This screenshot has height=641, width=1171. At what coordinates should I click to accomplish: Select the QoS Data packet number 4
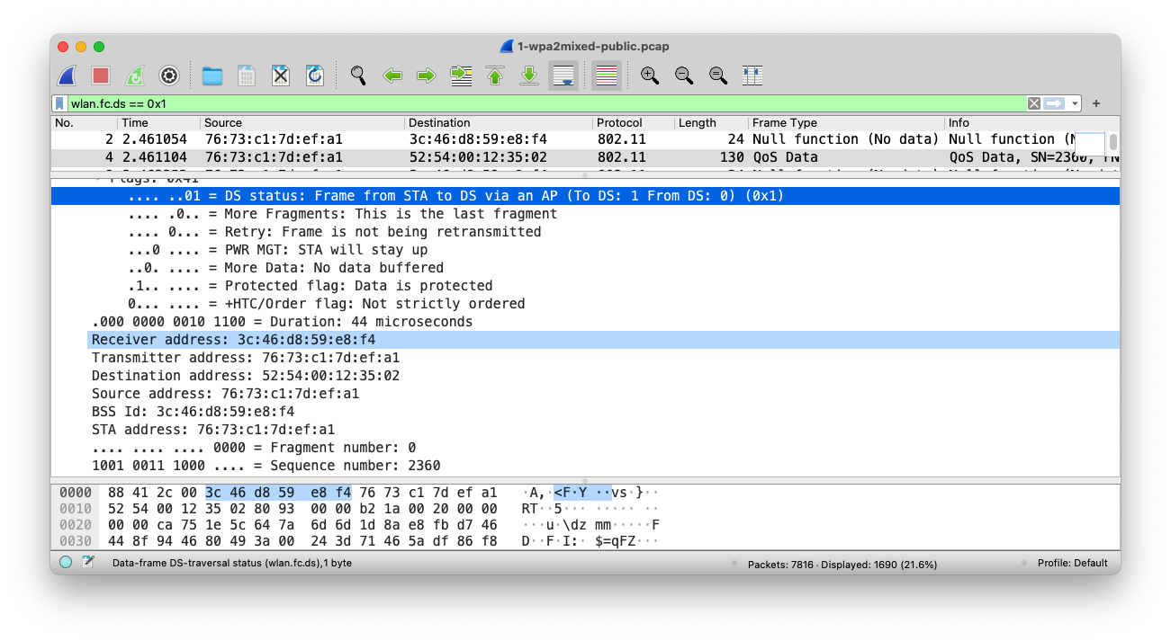tap(540, 157)
